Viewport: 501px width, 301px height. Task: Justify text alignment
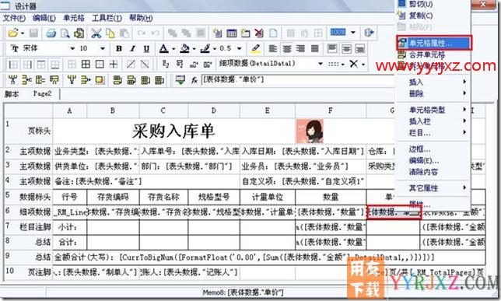point(315,48)
